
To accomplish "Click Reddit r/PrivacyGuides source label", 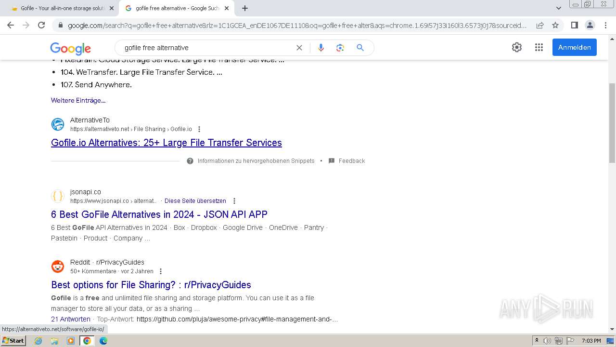I will (107, 262).
